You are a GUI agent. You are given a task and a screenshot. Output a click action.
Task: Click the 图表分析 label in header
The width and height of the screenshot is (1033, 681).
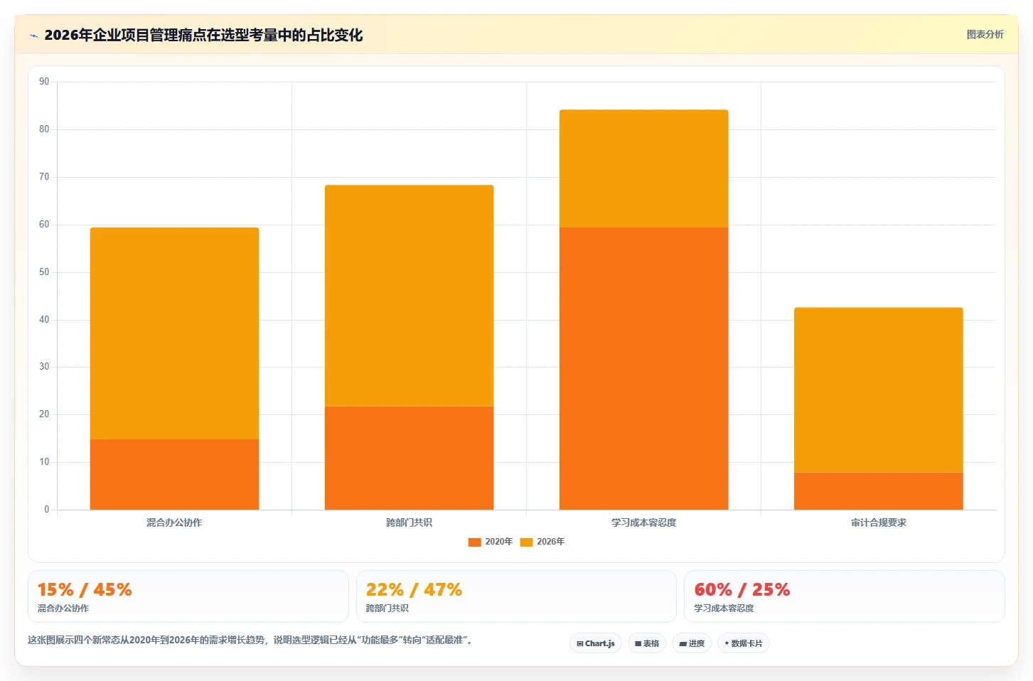click(985, 34)
